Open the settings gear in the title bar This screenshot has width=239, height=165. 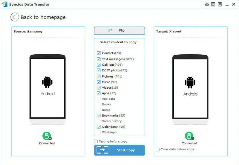207,4
